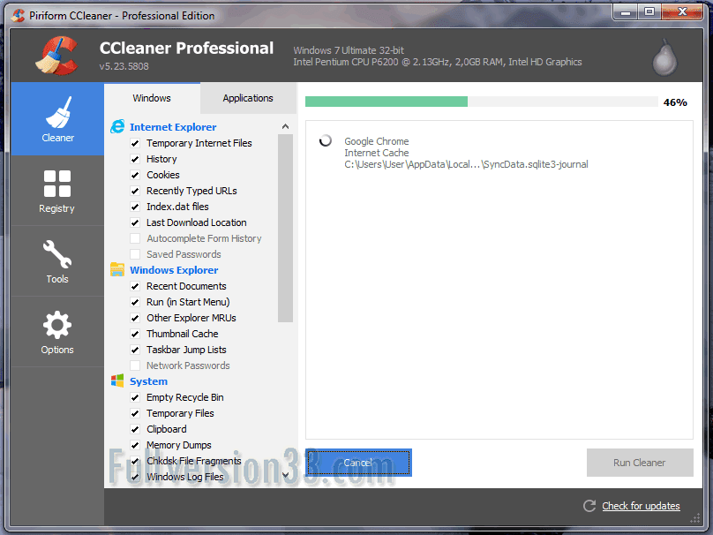Click the window resize grip corner
Image resolution: width=713 pixels, height=535 pixels.
(695, 518)
